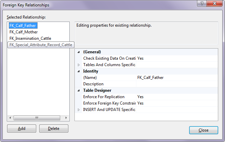Close the Foreign Key Relationships dialog via X
Image resolution: width=225 pixels, height=142 pixels.
pos(214,4)
